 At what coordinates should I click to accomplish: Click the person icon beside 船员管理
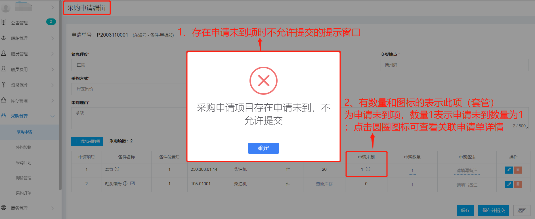click(3, 53)
